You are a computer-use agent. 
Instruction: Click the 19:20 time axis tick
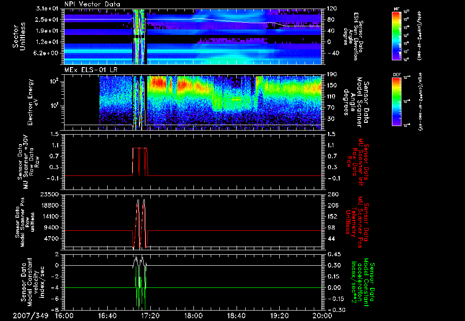coord(279,316)
